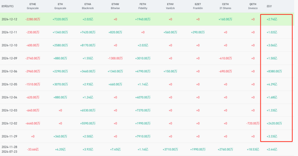Select the QETH Invesco column header
The image size is (298, 156).
[253, 6]
